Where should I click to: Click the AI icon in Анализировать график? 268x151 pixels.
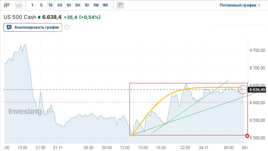point(9,27)
